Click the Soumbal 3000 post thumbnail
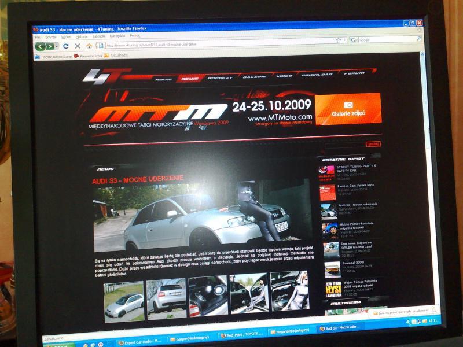Image resolution: width=463 pixels, height=347 pixels. pos(332,270)
